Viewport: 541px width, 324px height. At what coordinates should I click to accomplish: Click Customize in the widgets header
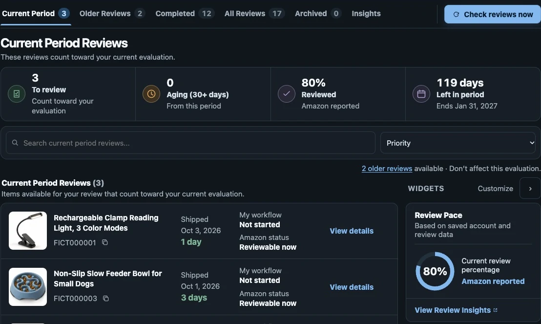(495, 189)
